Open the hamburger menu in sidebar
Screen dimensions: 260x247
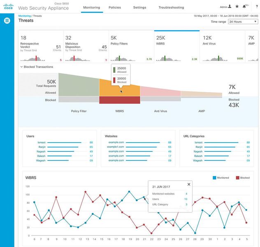(7, 21)
